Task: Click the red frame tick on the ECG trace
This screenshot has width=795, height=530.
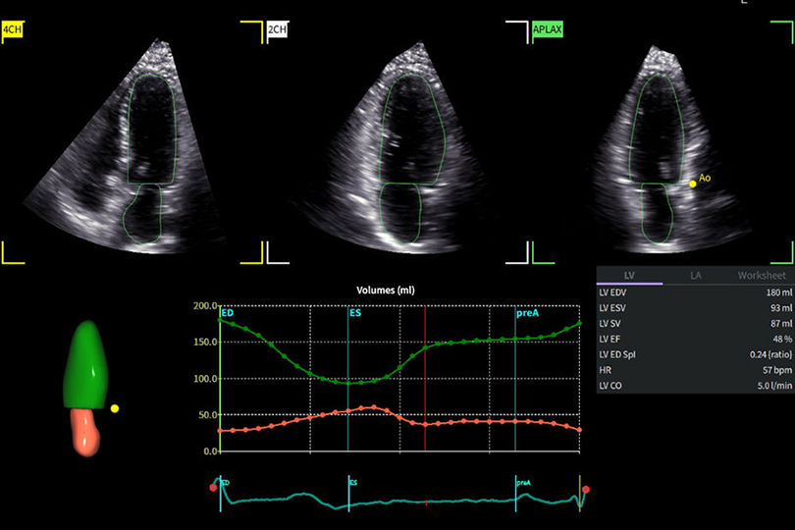Action: [x=426, y=503]
